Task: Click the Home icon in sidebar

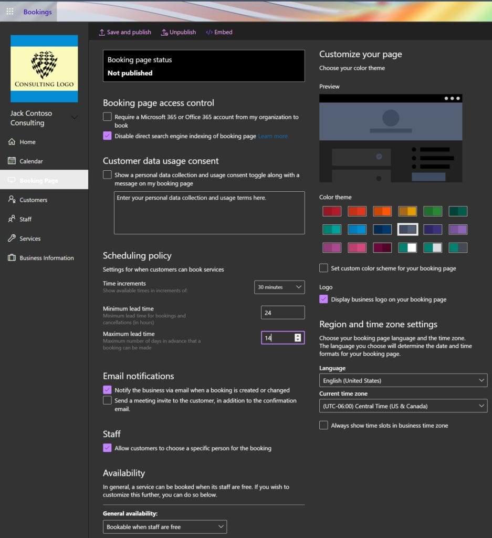Action: tap(12, 142)
